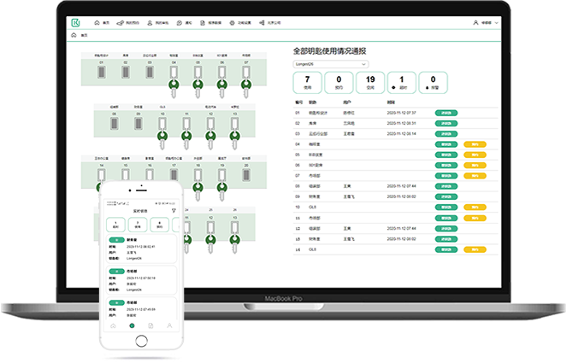
Task: Click the green app logo in top-left
Action: coord(74,22)
